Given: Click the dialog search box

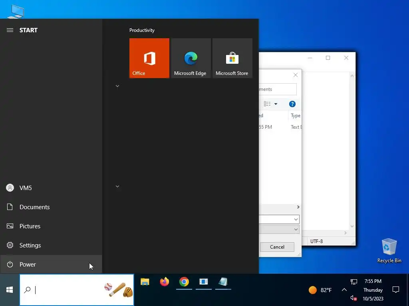Looking at the screenshot, I should click(278, 89).
